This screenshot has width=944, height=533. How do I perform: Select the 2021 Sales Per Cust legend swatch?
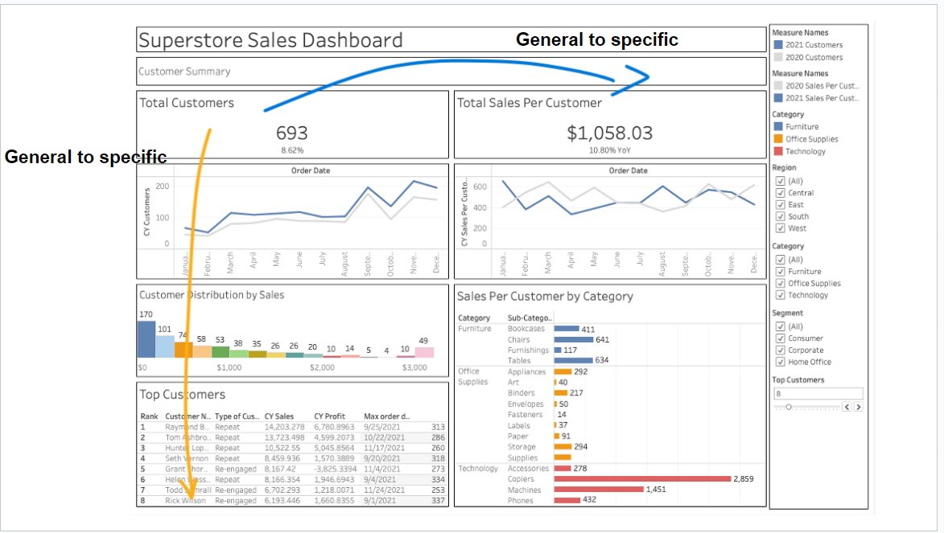click(x=778, y=97)
